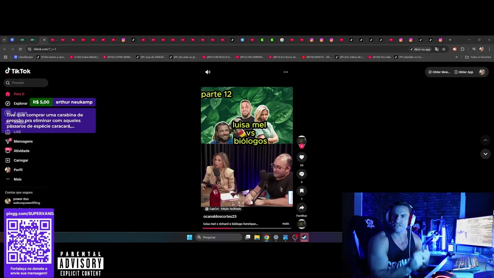Go to previous video with up chevron
494x278 pixels.
(485, 140)
